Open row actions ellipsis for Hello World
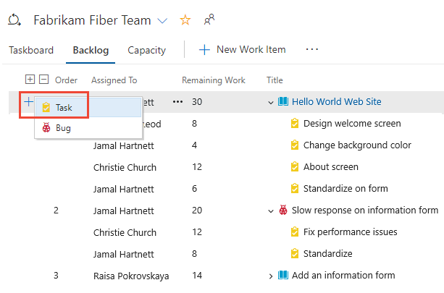 click(177, 102)
